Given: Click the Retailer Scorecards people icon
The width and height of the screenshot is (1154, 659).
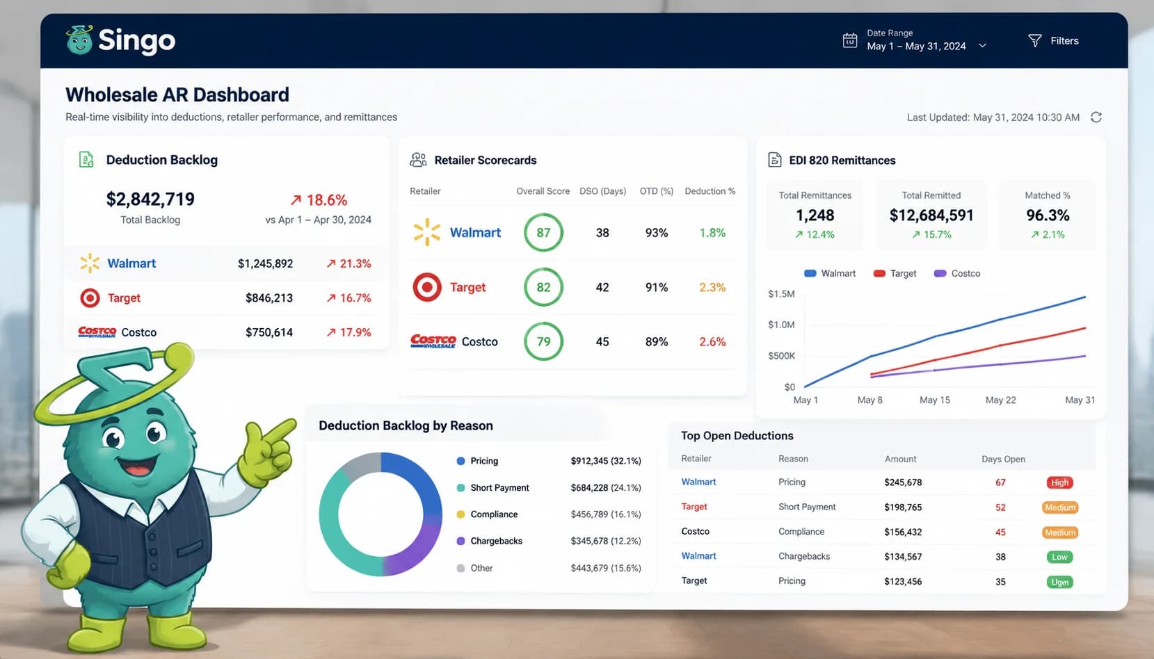Looking at the screenshot, I should tap(418, 160).
